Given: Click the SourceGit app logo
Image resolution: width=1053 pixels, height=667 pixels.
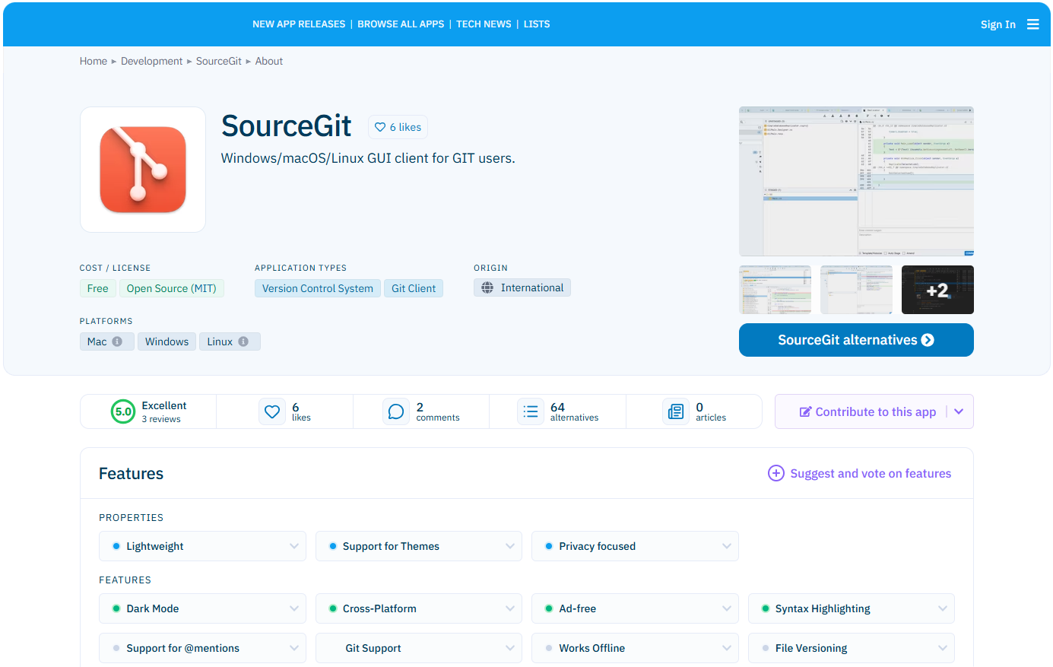Looking at the screenshot, I should [x=143, y=170].
